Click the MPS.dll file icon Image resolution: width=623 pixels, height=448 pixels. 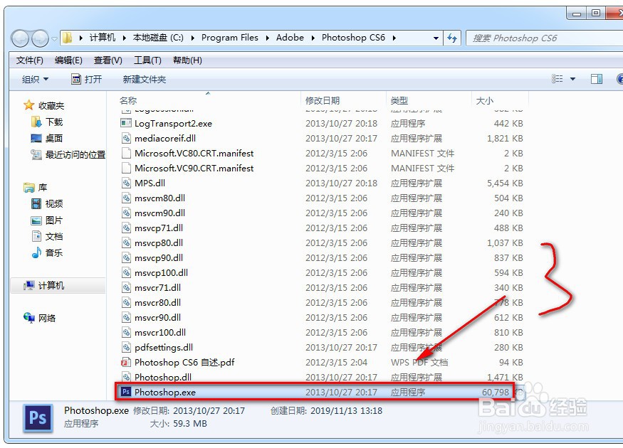coord(126,183)
